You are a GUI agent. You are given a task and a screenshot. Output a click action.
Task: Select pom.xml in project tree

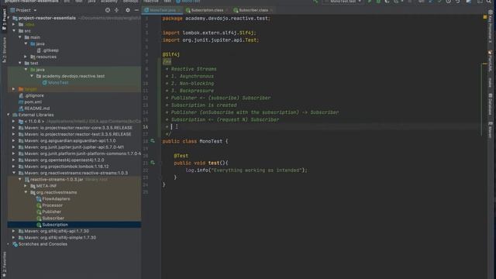point(33,102)
